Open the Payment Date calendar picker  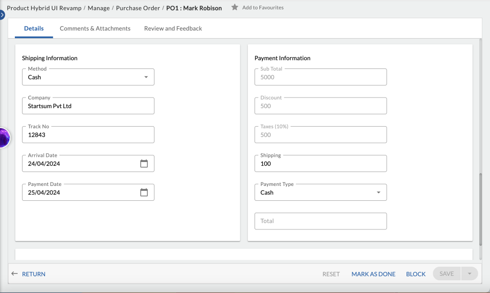144,192
